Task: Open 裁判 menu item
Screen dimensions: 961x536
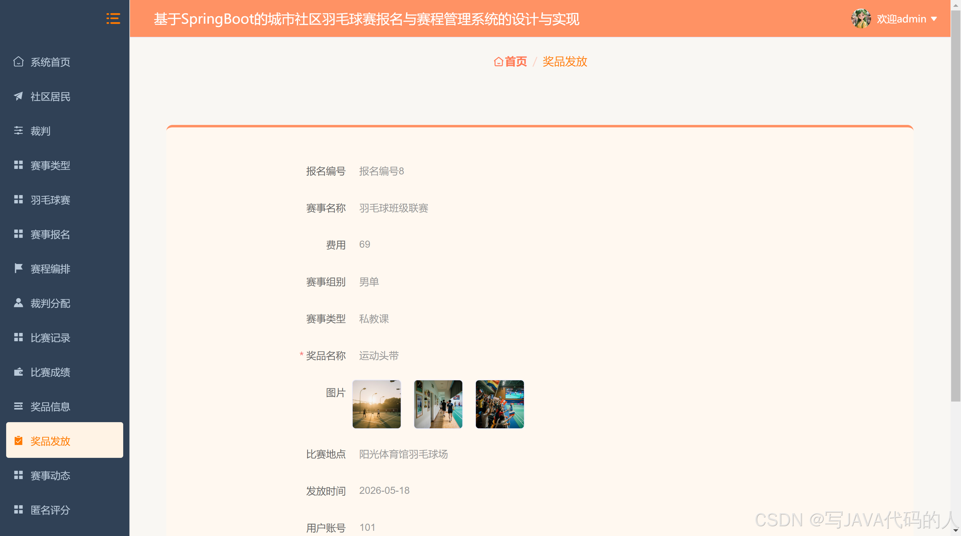Action: tap(65, 131)
